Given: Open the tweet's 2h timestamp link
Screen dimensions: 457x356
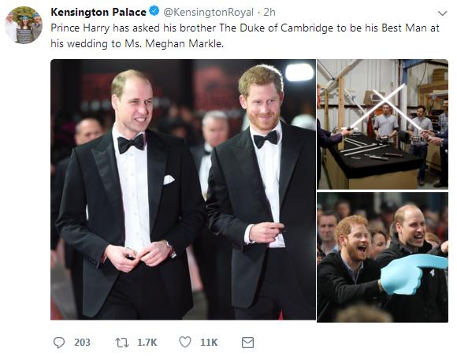Looking at the screenshot, I should [269, 13].
